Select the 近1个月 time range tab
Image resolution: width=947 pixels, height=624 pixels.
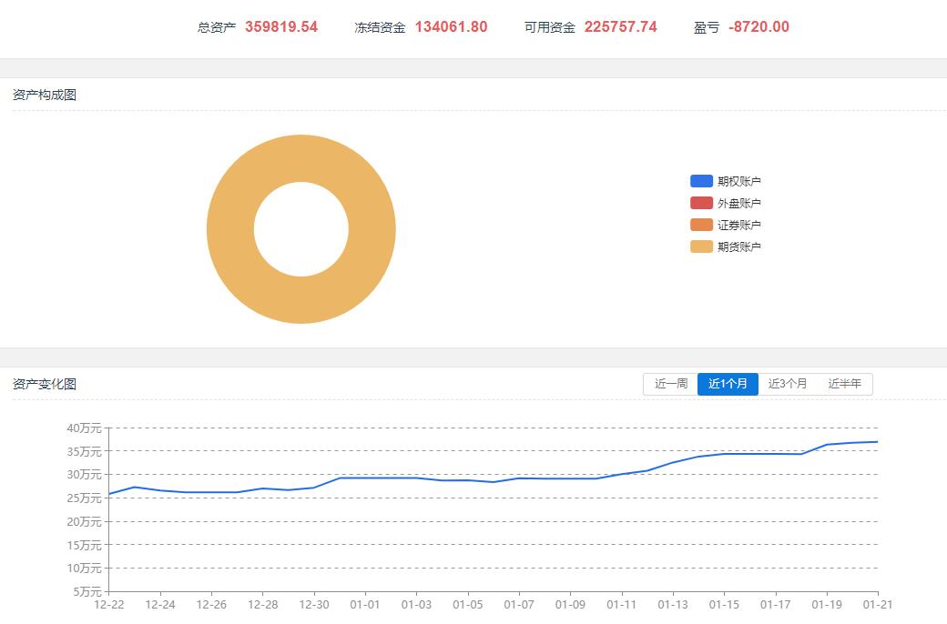pyautogui.click(x=728, y=384)
